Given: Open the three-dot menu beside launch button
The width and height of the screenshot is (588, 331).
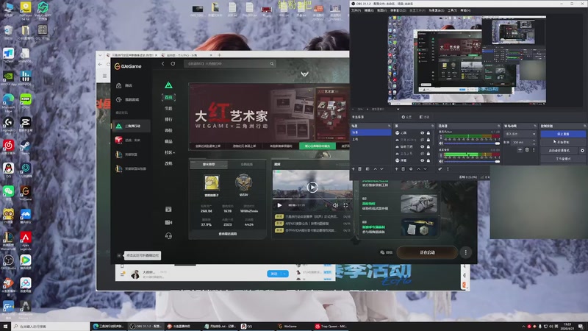Looking at the screenshot, I should click(466, 252).
